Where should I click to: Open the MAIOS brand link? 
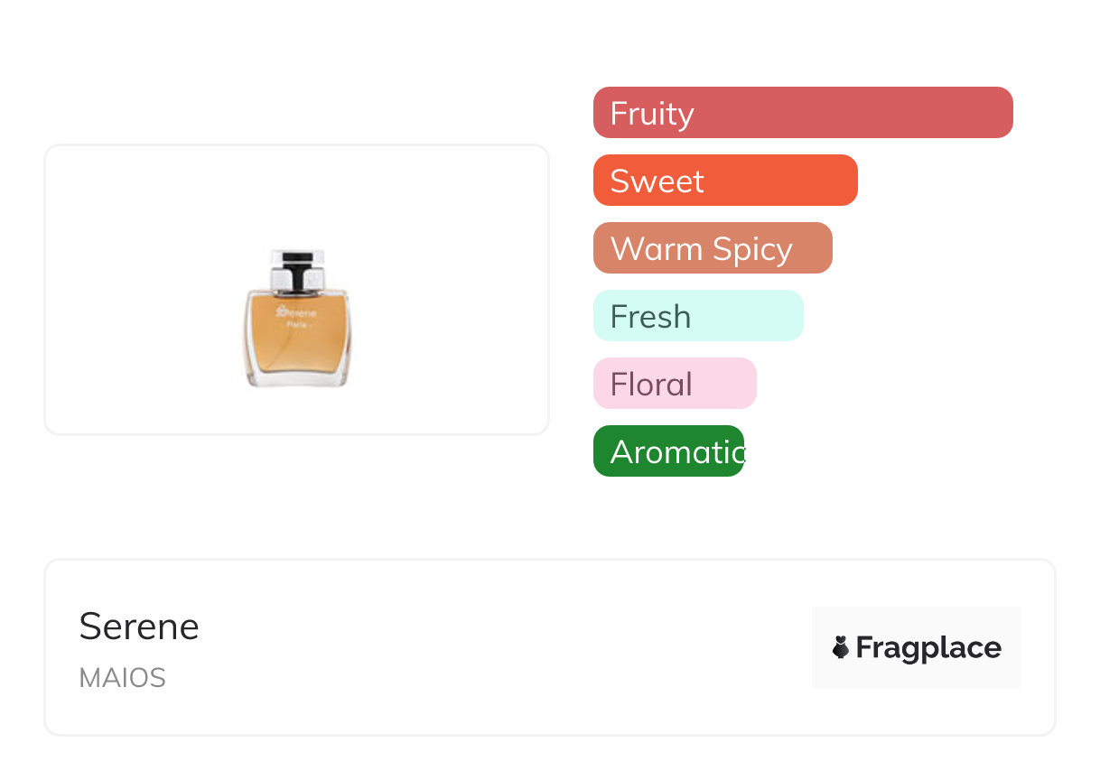[x=123, y=678]
